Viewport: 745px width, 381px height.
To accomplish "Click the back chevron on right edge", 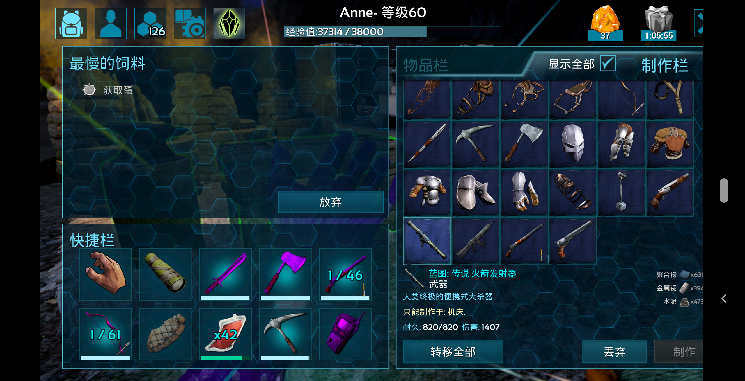I will (x=724, y=299).
